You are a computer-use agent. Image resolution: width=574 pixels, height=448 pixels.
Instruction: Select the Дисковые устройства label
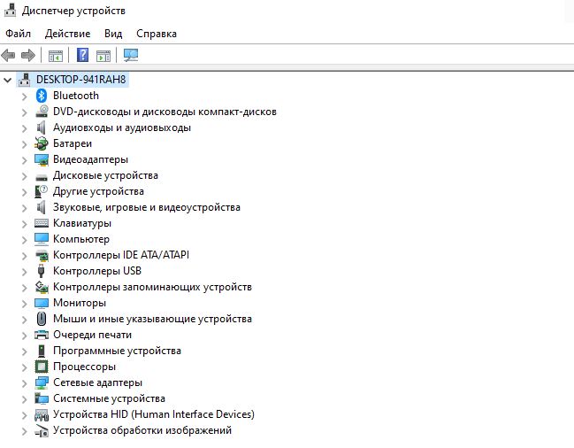point(105,175)
